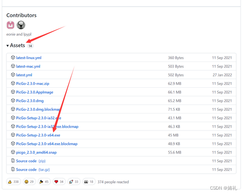Click package icon beside x64.exe.blockmap
The height and width of the screenshot is (194, 243).
point(13,144)
